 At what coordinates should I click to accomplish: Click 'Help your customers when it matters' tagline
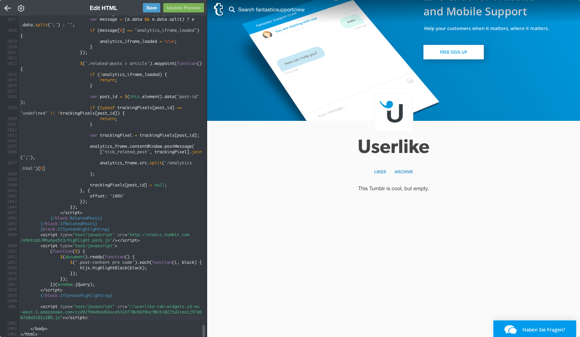pyautogui.click(x=486, y=28)
